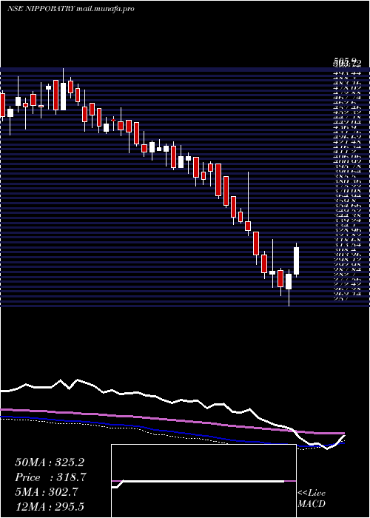Click the 421.48 price axis label
The height and width of the screenshot is (518, 370).
pyautogui.click(x=347, y=141)
